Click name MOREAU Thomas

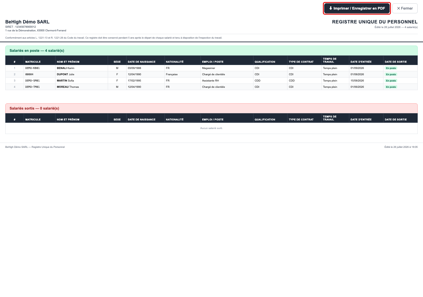pos(68,87)
